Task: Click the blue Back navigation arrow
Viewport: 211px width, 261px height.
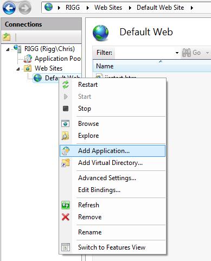Action: coord(9,8)
